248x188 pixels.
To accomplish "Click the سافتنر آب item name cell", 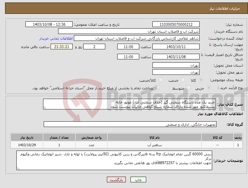I will pyautogui.click(x=154, y=145).
